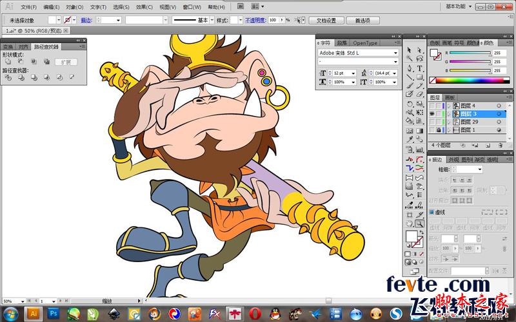Expand 图层 4 disclosure triangle
This screenshot has height=322, width=516.
click(449, 106)
